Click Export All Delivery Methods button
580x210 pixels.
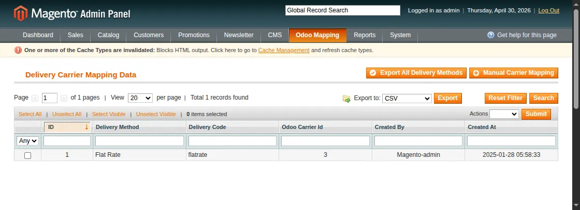[x=416, y=73]
